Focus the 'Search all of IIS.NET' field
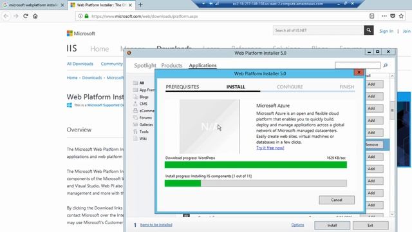The height and width of the screenshot is (232, 412). [x=318, y=30]
